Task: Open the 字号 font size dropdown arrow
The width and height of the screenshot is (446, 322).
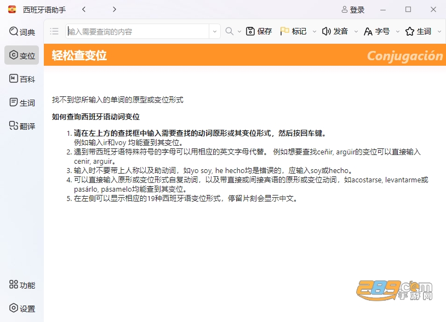Action: point(398,32)
